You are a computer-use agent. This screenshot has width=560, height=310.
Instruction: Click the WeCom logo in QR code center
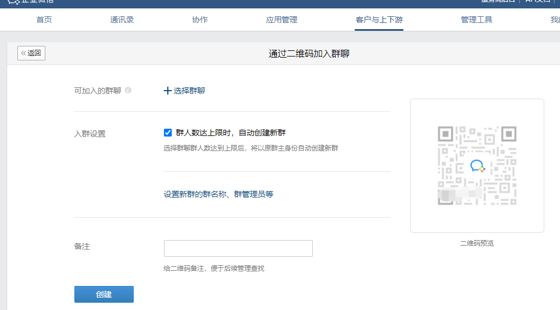pyautogui.click(x=477, y=166)
